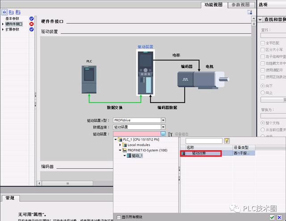Click the 设备组态 device configuration icon
286x221 pixels.
pos(170,134)
